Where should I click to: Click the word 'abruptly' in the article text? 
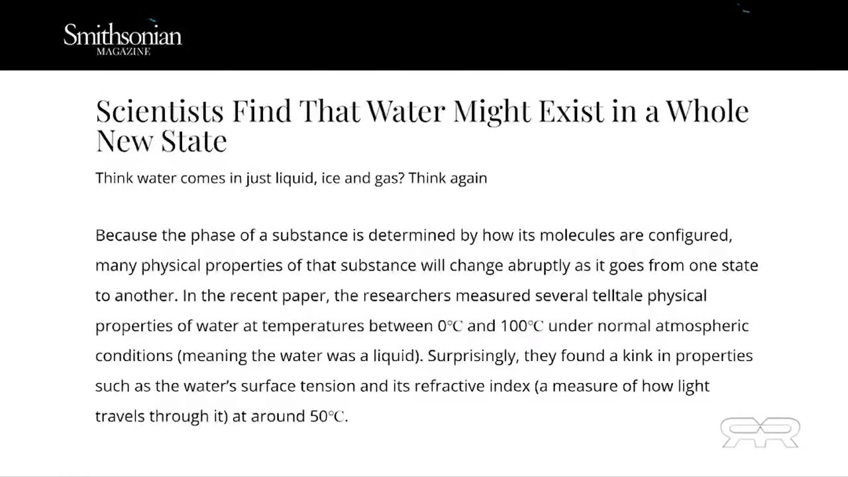point(537,266)
